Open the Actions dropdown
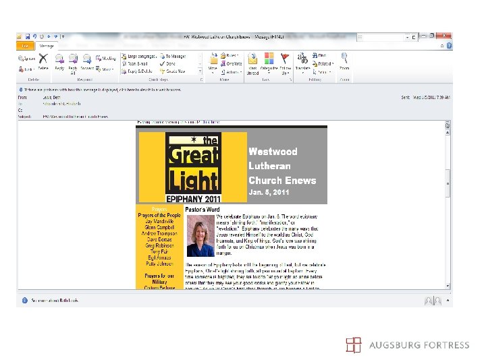Image resolution: width=486 pixels, height=364 pixels. pyautogui.click(x=232, y=72)
